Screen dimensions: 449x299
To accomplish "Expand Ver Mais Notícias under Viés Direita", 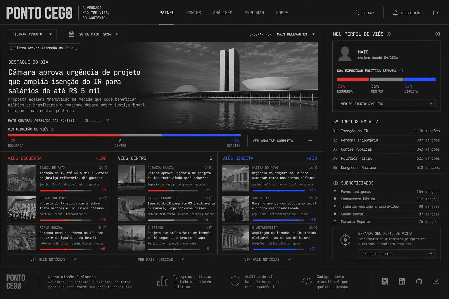I will tap(267, 260).
